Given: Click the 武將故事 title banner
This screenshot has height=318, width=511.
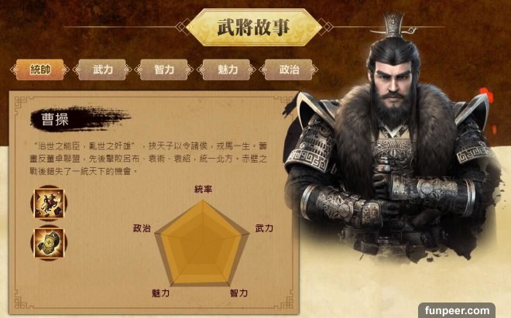Looking at the screenshot, I should pyautogui.click(x=254, y=27).
